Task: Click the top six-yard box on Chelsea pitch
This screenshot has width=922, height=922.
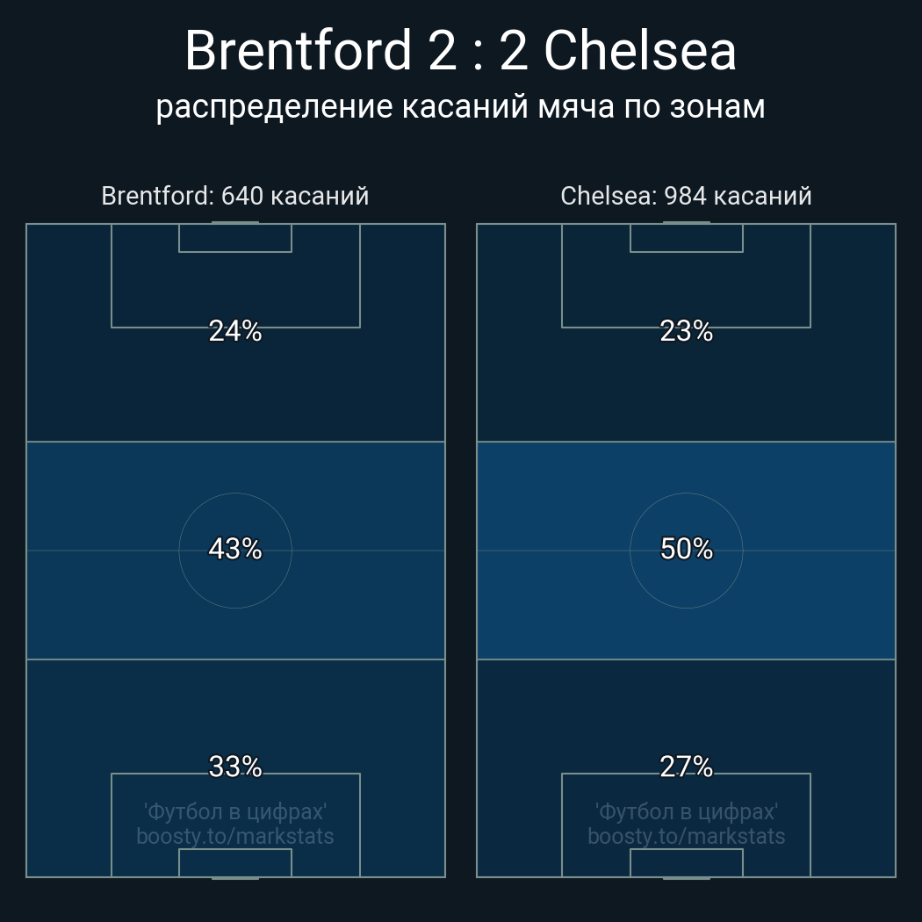Action: click(x=686, y=238)
